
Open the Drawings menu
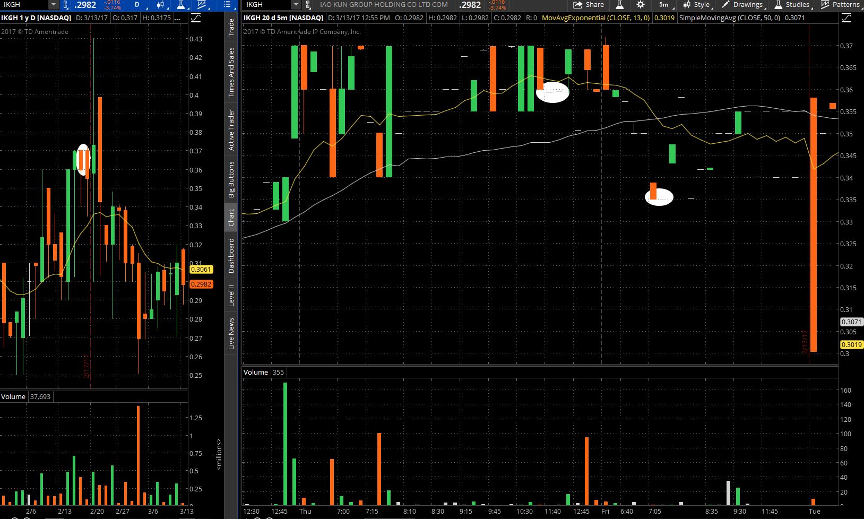(743, 5)
